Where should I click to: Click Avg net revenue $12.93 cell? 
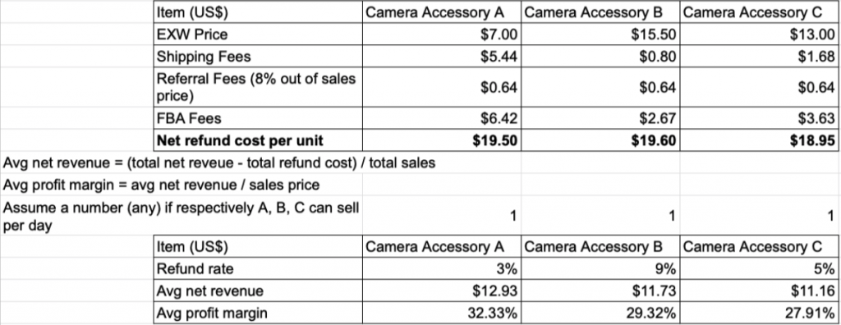click(x=441, y=291)
